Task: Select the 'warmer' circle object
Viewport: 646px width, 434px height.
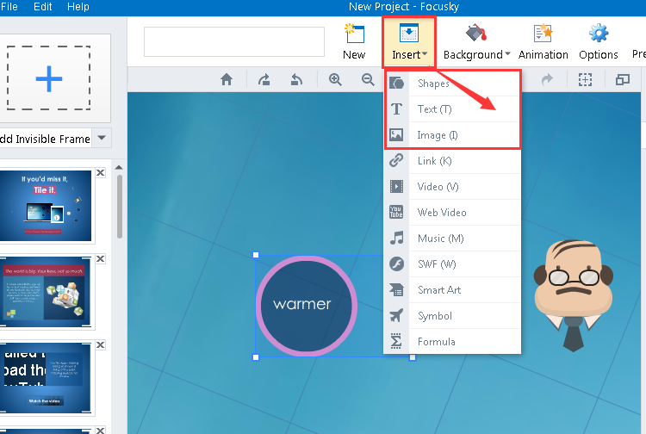Action: [x=306, y=306]
